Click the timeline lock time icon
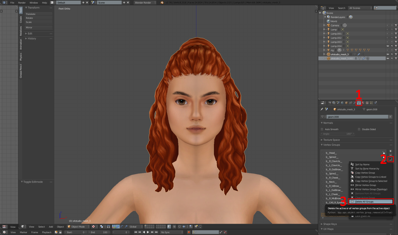This screenshot has width=398, height=235. [60, 232]
